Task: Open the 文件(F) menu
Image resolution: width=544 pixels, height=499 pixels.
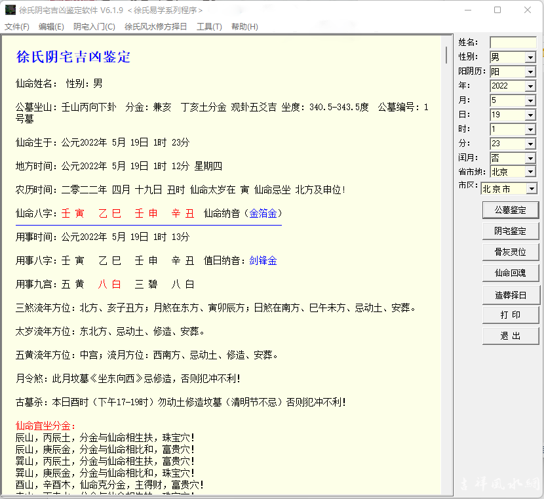Action: (16, 27)
